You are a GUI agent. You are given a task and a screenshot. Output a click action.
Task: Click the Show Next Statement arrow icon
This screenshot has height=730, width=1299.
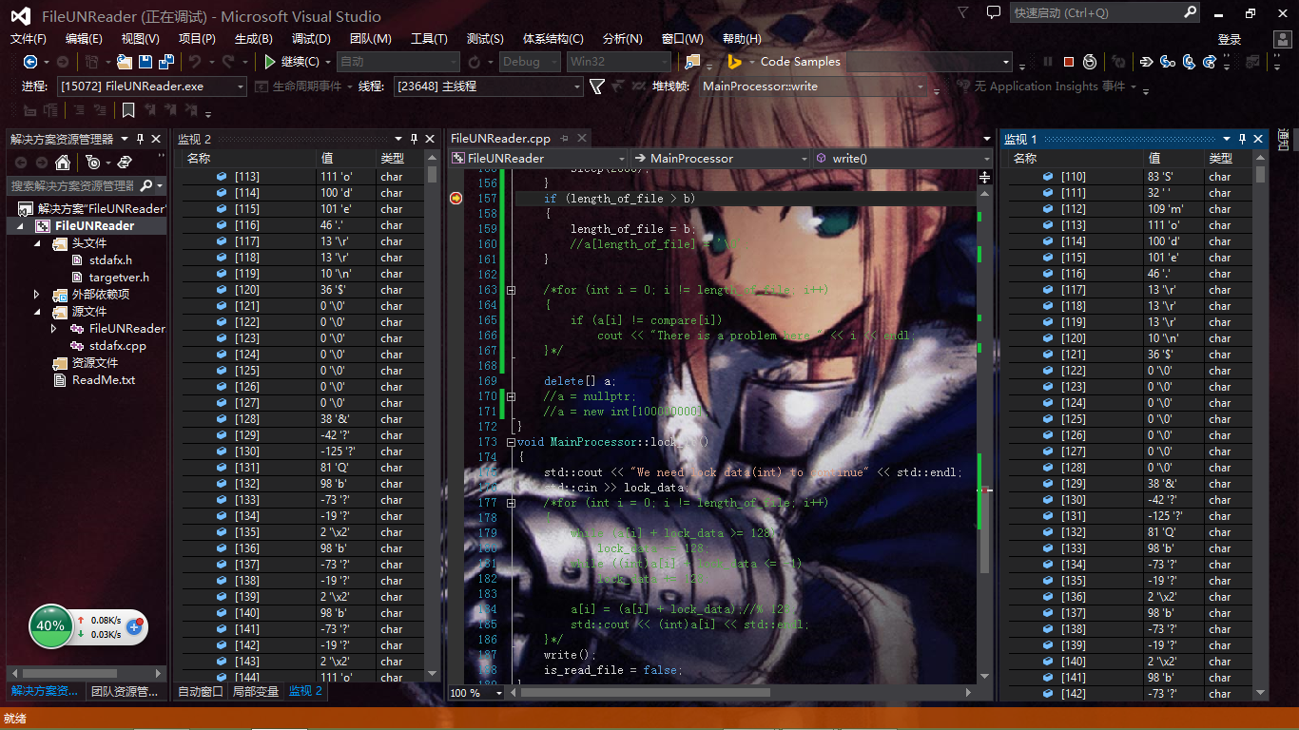coord(1147,62)
